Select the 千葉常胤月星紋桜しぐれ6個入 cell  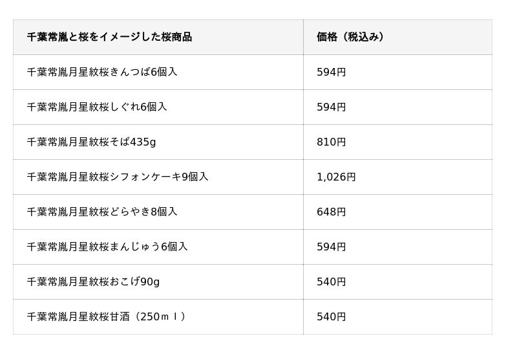click(97, 107)
